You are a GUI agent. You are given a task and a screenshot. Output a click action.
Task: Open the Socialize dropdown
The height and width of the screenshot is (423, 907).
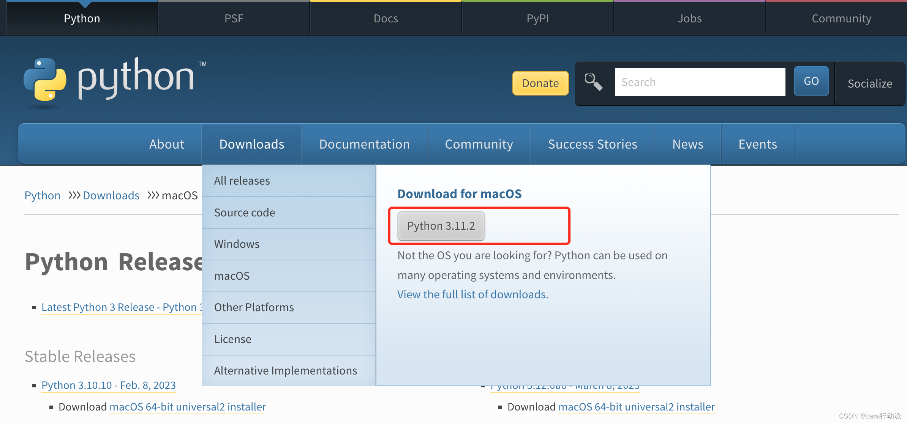click(869, 83)
